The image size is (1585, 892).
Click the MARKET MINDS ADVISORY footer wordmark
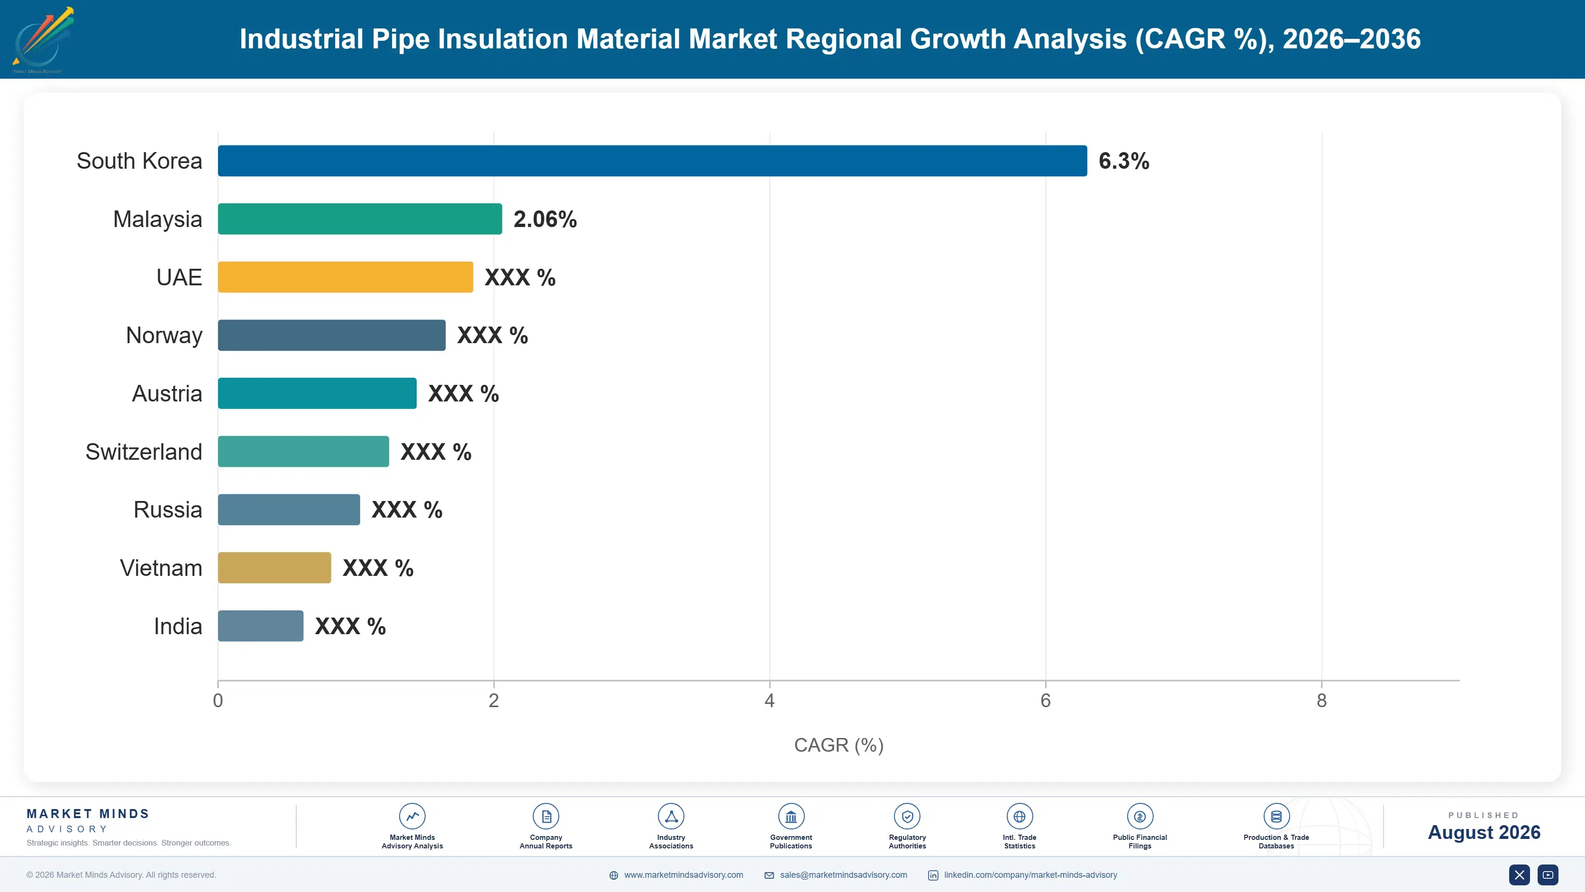click(88, 820)
